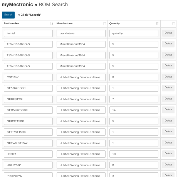Edit the GFR5262SGBK part number field
The height and width of the screenshot is (177, 178).
[28, 110]
